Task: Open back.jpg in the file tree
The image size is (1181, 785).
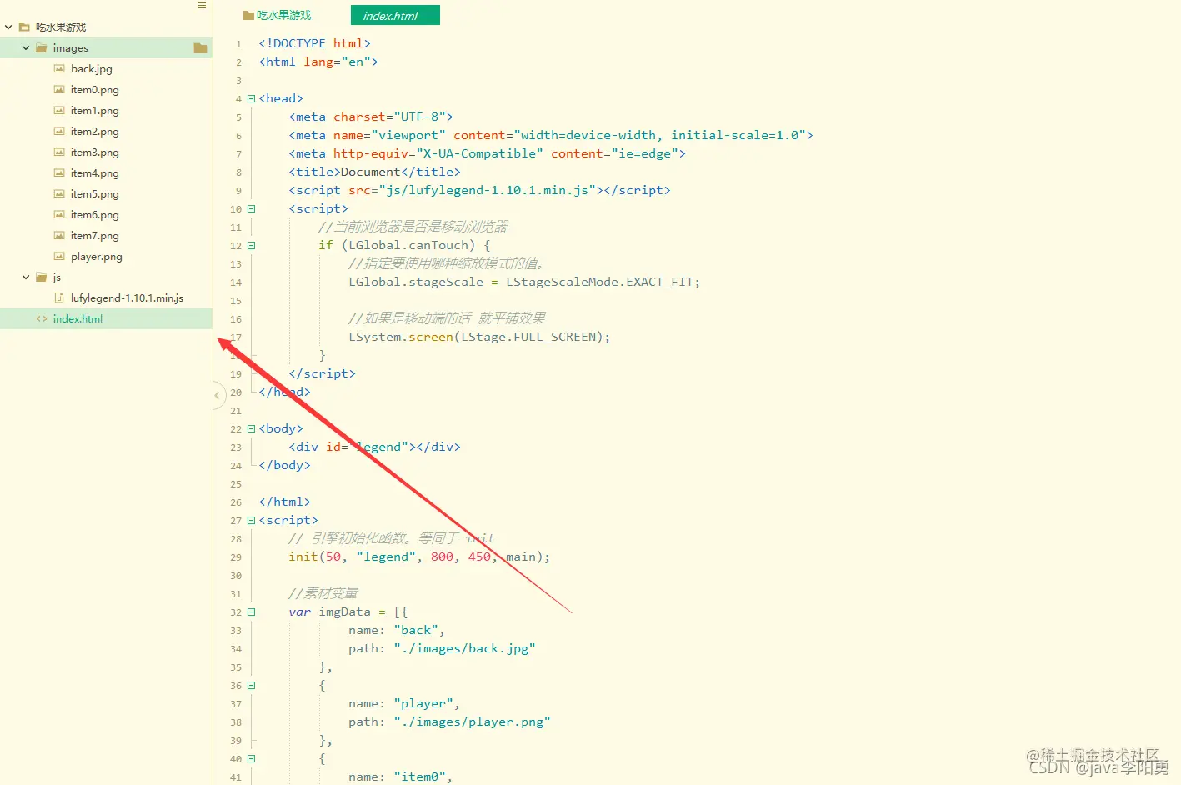Action: 92,69
